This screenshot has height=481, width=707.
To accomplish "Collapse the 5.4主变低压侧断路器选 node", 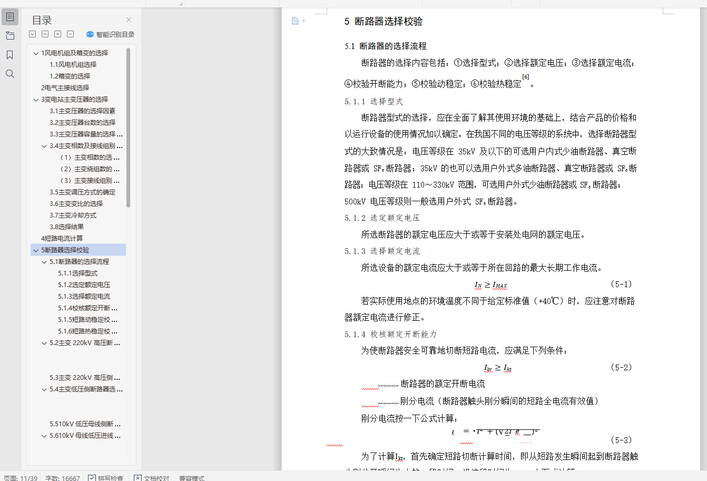I will point(44,389).
